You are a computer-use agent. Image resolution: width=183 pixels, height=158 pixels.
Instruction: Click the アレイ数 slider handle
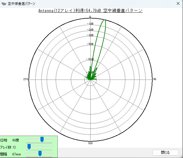(x=29, y=147)
